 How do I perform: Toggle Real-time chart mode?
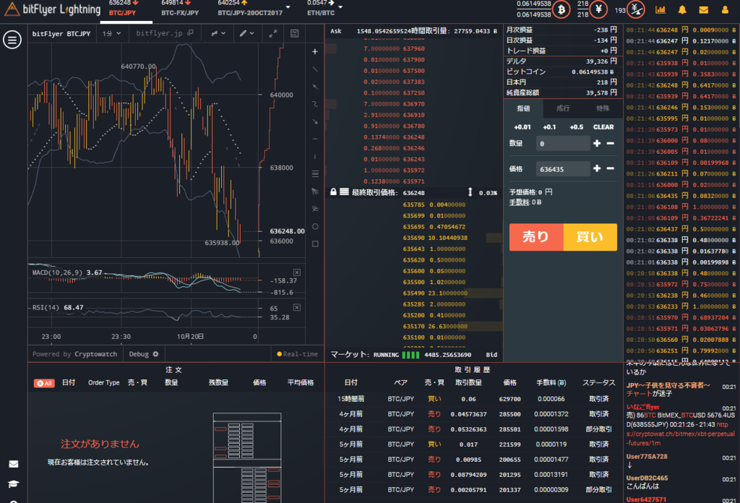[297, 354]
